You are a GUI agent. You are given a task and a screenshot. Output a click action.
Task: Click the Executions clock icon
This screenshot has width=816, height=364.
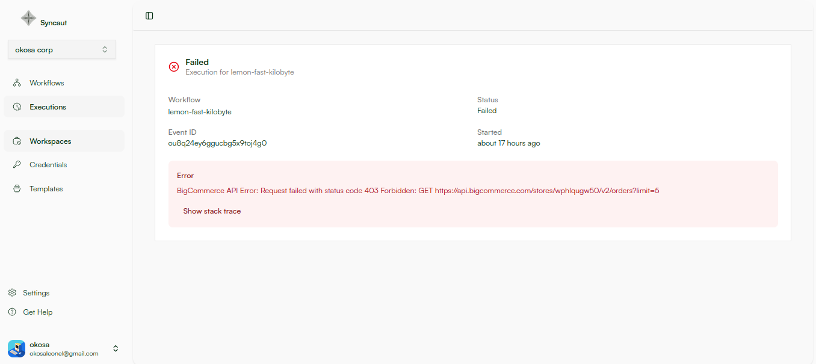click(17, 107)
